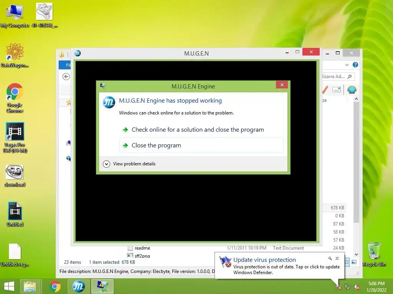
Task: Click the Explorer search magnifier icon
Action: tap(350, 77)
